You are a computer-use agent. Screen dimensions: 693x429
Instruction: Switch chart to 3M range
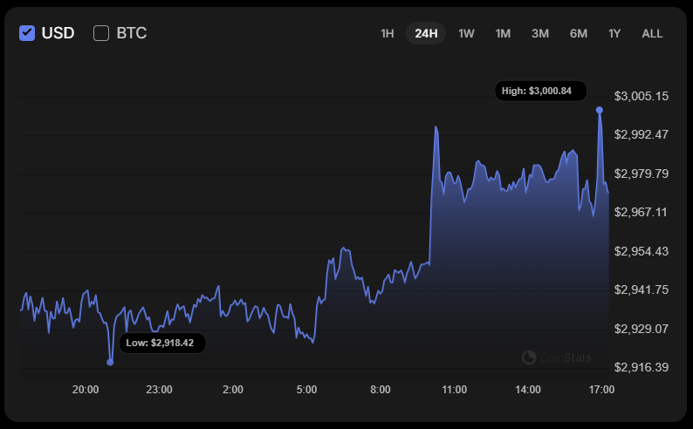click(540, 33)
